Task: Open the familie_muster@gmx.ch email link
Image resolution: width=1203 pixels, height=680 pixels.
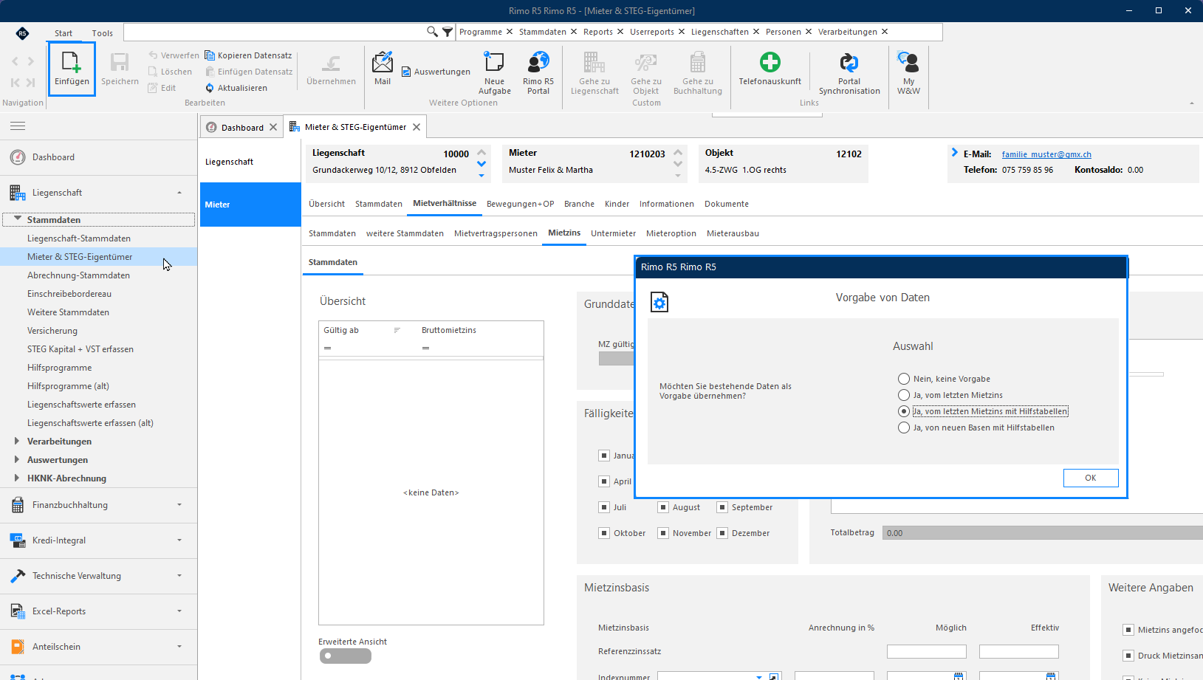Action: pos(1046,154)
